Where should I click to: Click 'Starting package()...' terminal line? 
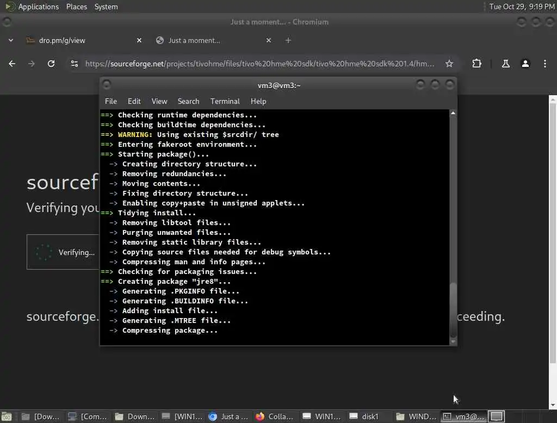tap(163, 154)
